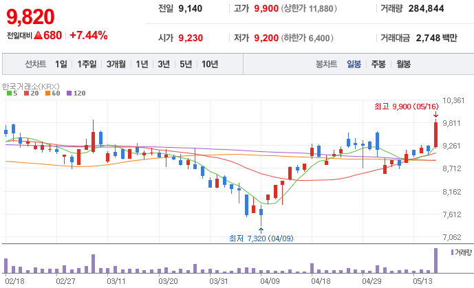This screenshot has height=288, width=474.
Task: Click the tallest volume bar at far right
Action: click(x=435, y=261)
